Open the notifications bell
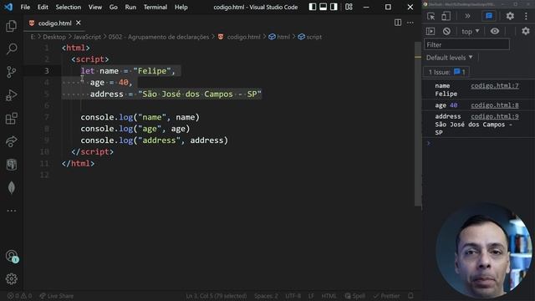Screen dimensions: 535x301 pyautogui.click(x=410, y=296)
